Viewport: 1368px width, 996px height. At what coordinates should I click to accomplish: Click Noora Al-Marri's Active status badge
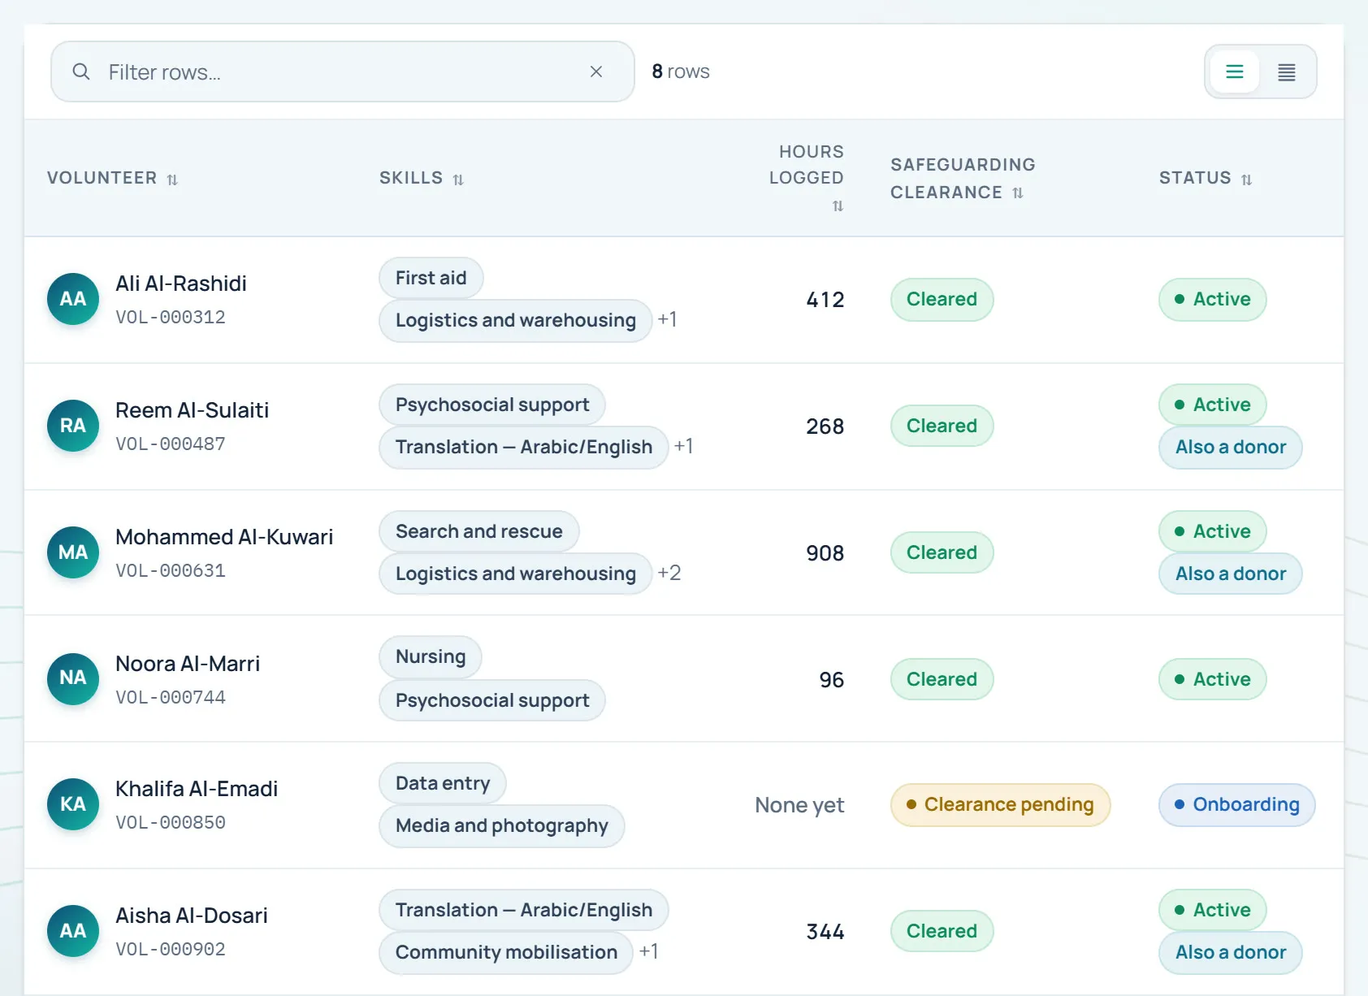point(1213,679)
